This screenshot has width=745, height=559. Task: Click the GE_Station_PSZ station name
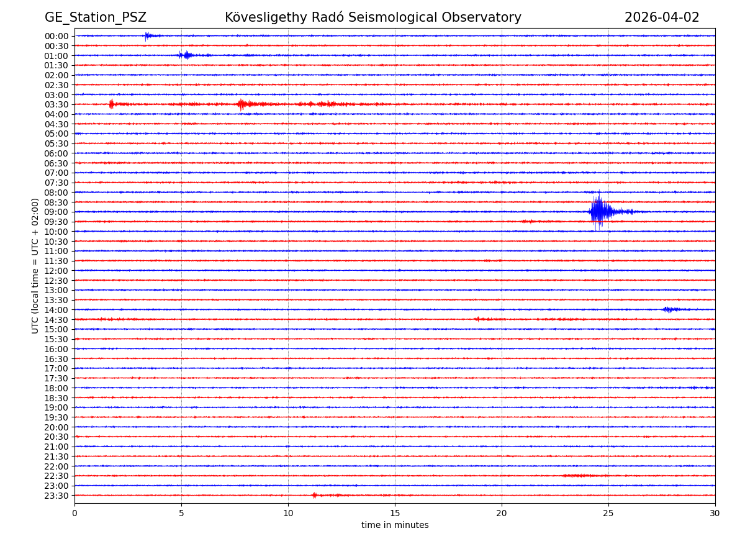click(x=96, y=17)
